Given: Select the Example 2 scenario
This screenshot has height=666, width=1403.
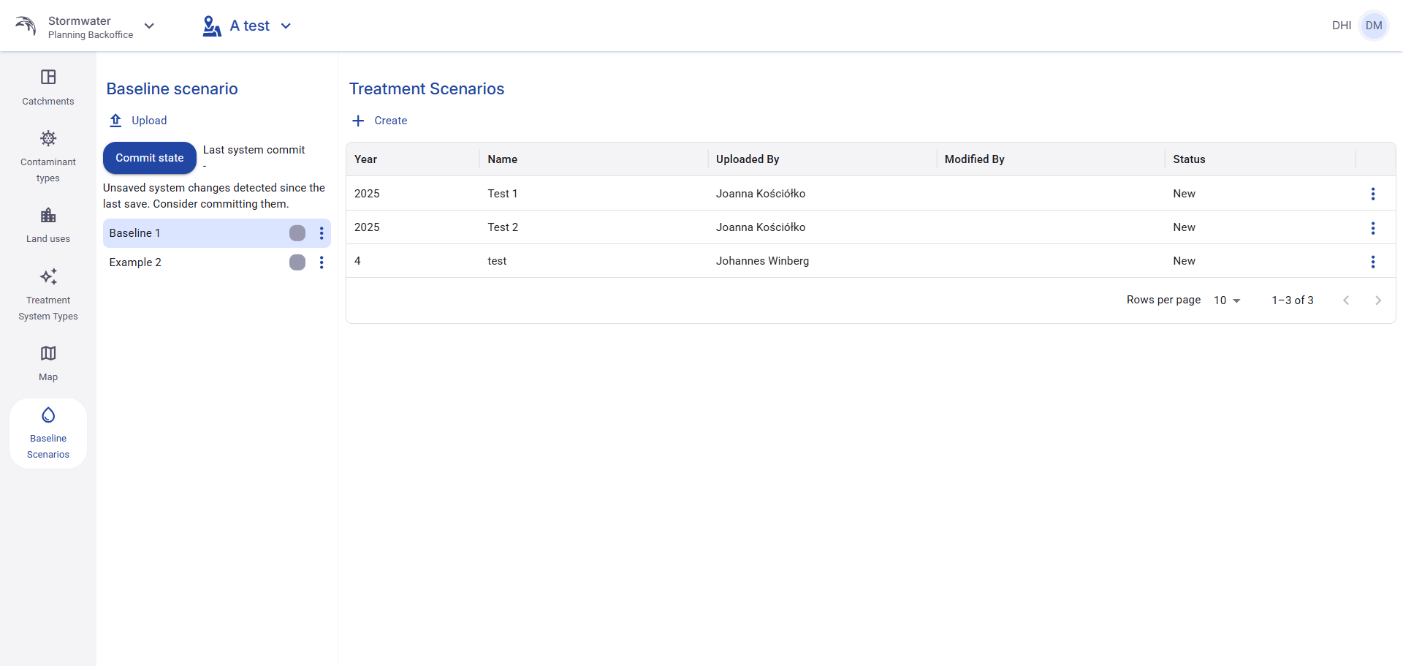Looking at the screenshot, I should point(217,262).
